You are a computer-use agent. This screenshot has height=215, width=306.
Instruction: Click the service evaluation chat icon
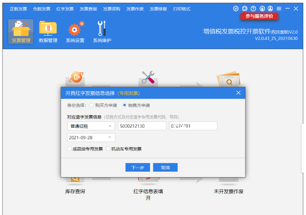tap(244, 9)
